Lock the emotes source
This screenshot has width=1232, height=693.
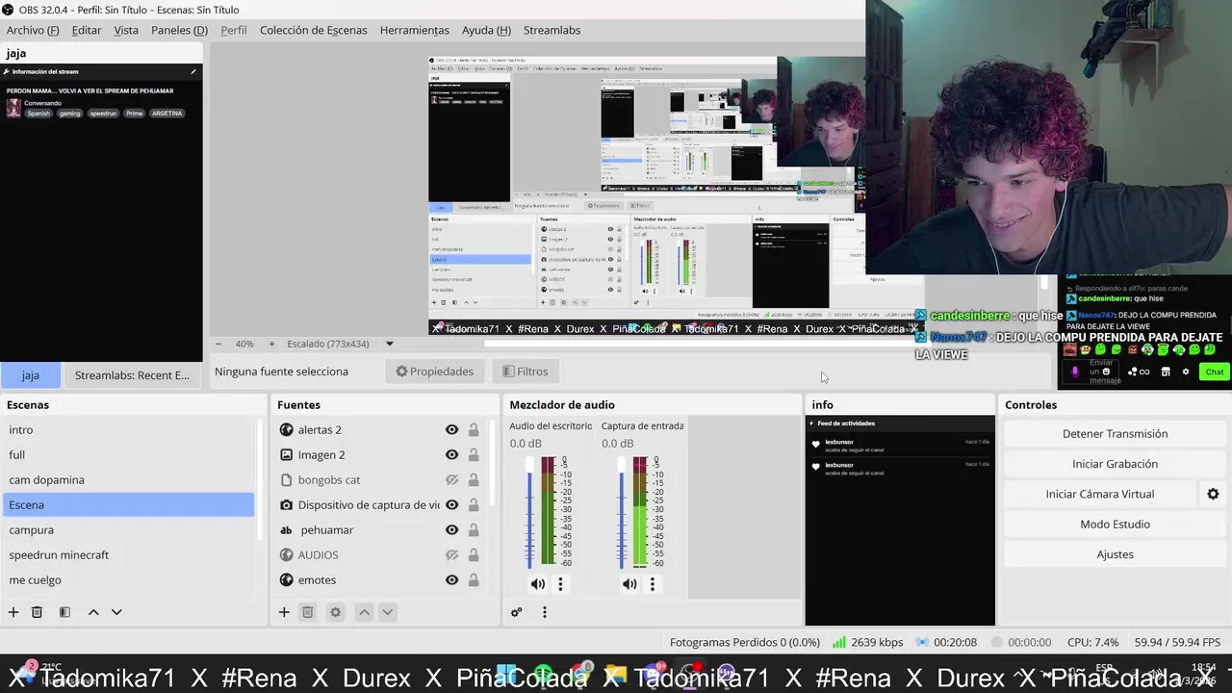(x=474, y=579)
